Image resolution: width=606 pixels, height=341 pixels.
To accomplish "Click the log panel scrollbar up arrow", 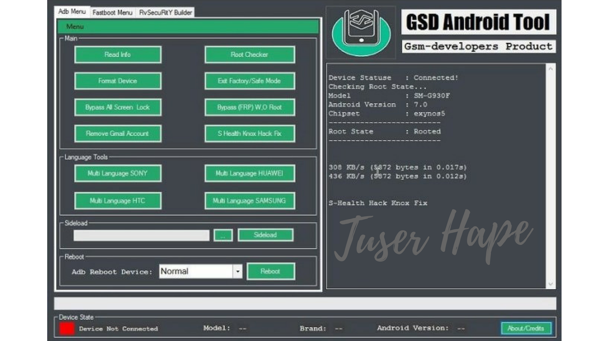I will (x=550, y=69).
